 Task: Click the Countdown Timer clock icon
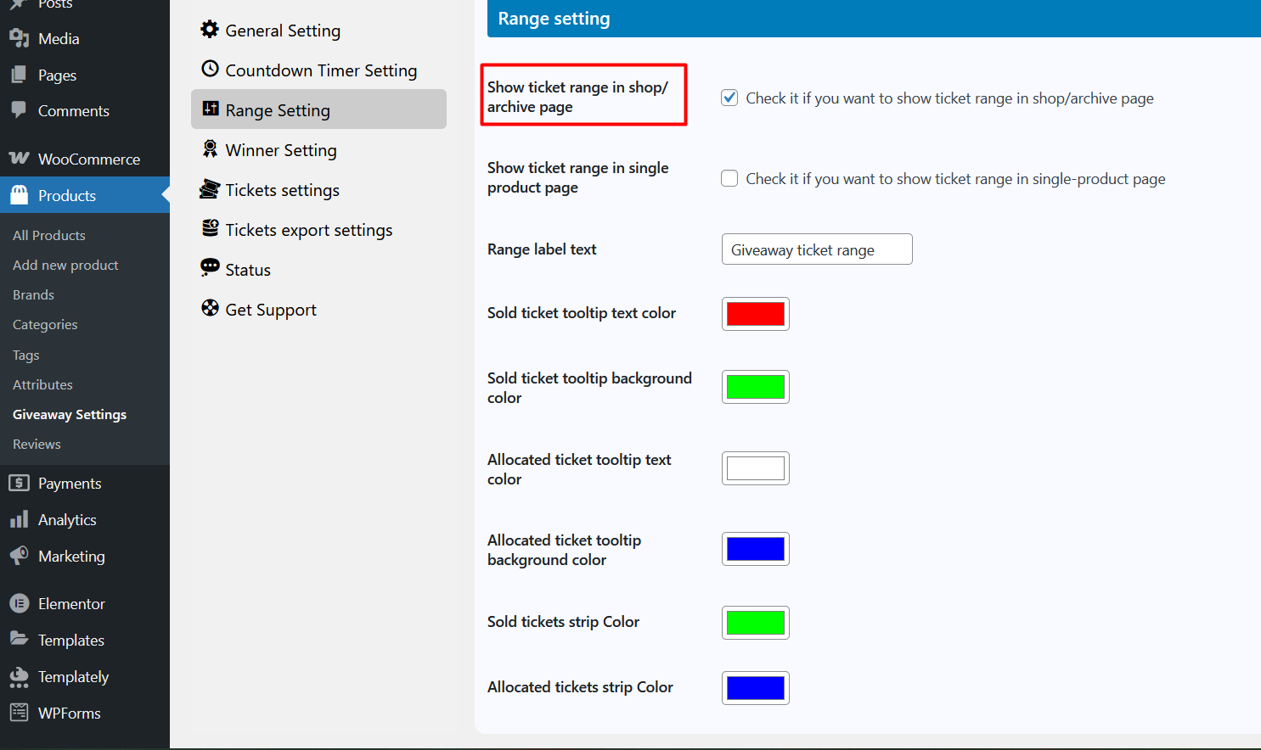point(210,69)
